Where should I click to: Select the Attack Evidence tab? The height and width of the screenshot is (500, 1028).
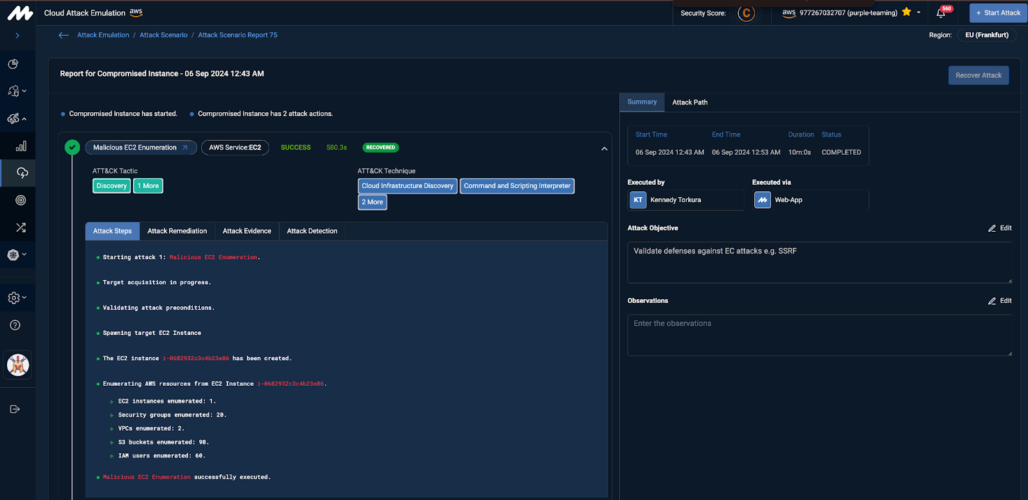coord(247,231)
